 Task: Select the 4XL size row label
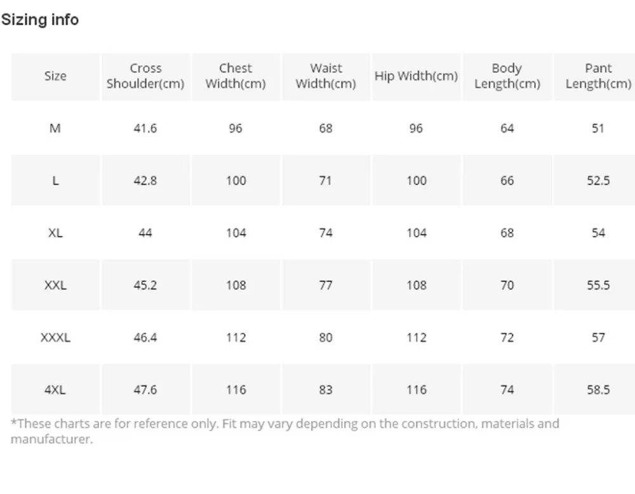click(55, 389)
